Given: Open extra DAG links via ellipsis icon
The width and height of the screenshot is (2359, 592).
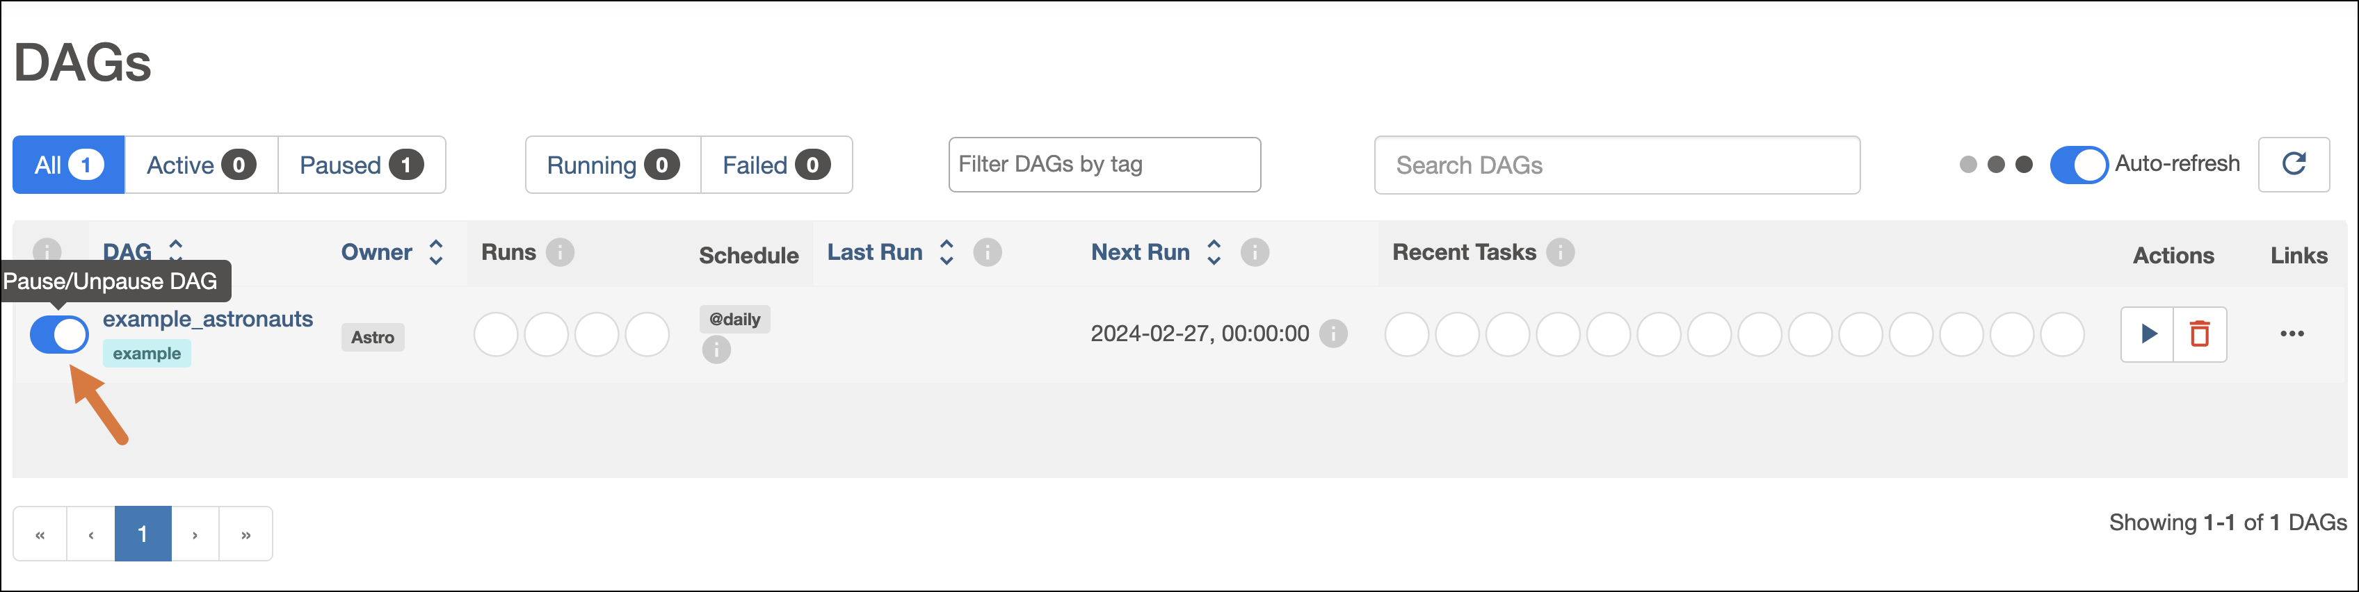Looking at the screenshot, I should [2292, 333].
